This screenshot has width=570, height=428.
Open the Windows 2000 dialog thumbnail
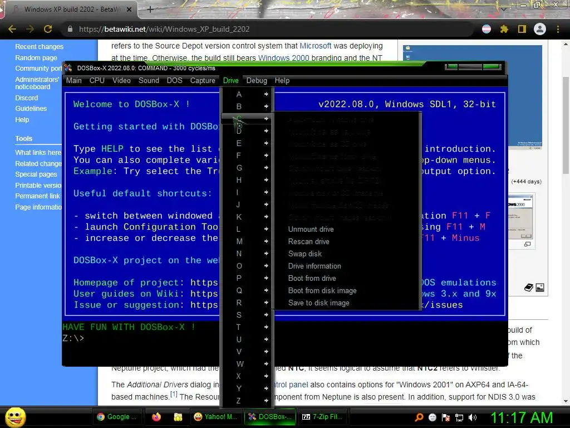(521, 218)
